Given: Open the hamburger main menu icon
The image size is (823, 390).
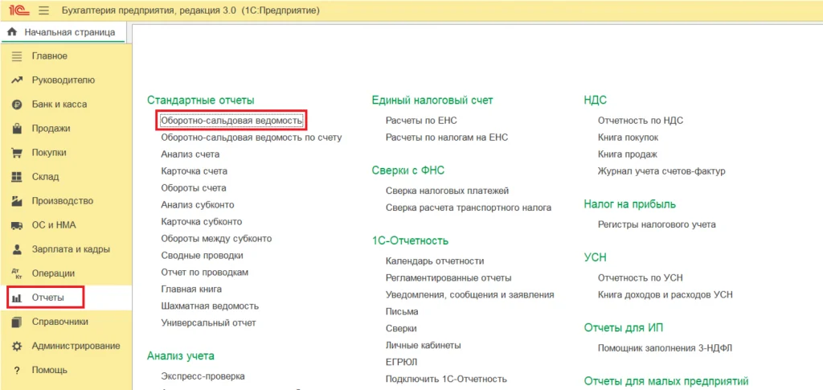Looking at the screenshot, I should (x=43, y=10).
